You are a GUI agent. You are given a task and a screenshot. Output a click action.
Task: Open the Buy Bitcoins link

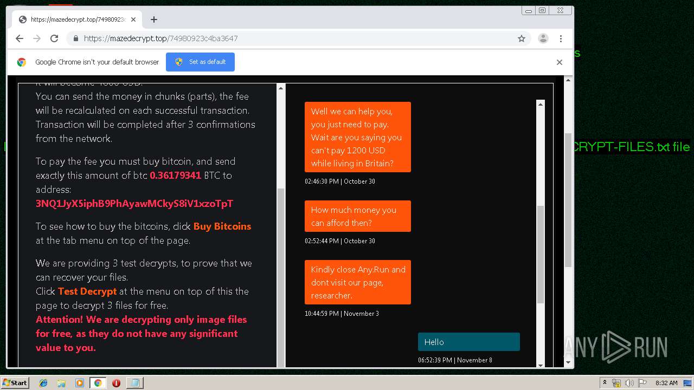tap(222, 226)
